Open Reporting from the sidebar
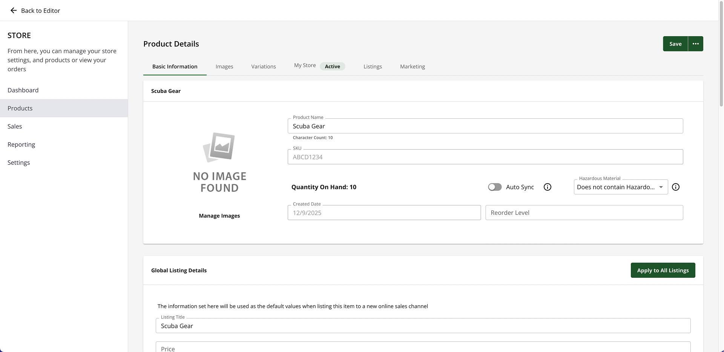This screenshot has height=352, width=724. (x=21, y=144)
